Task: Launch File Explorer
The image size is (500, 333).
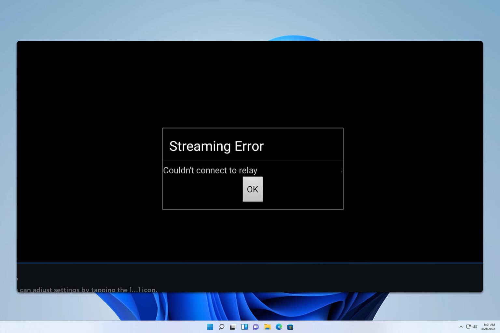Action: (268, 327)
